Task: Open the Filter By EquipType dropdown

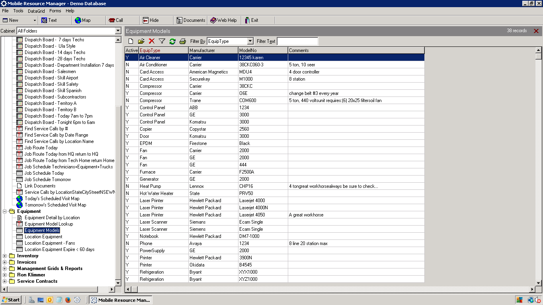Action: (250, 41)
